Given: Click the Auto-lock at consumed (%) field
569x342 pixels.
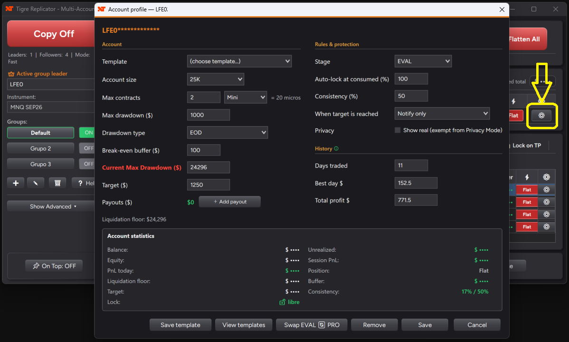Looking at the screenshot, I should [x=411, y=78].
